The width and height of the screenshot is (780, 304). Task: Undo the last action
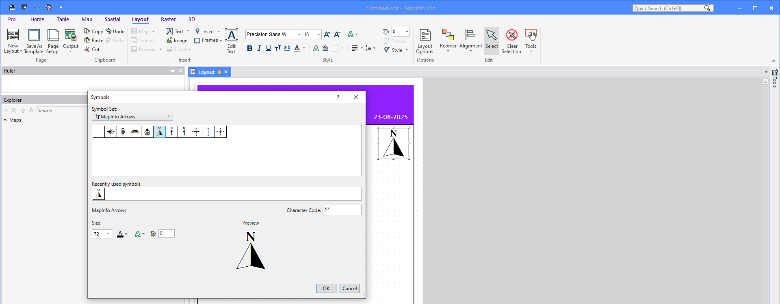pos(115,31)
